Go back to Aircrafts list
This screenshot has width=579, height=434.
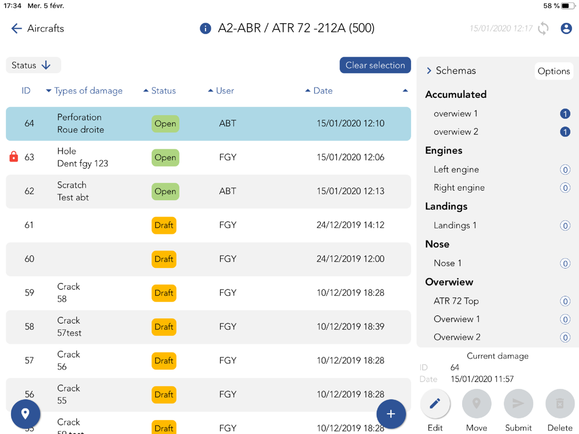coord(37,28)
